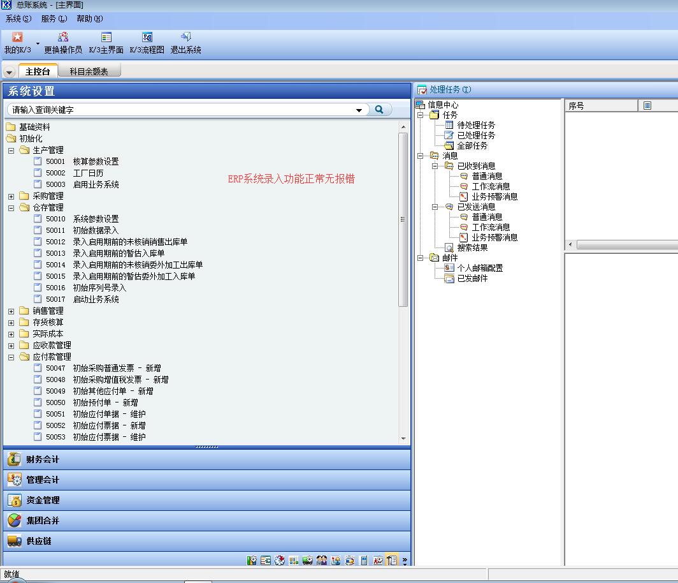Open the 供应链 module bar
This screenshot has width=678, height=583.
pos(206,541)
